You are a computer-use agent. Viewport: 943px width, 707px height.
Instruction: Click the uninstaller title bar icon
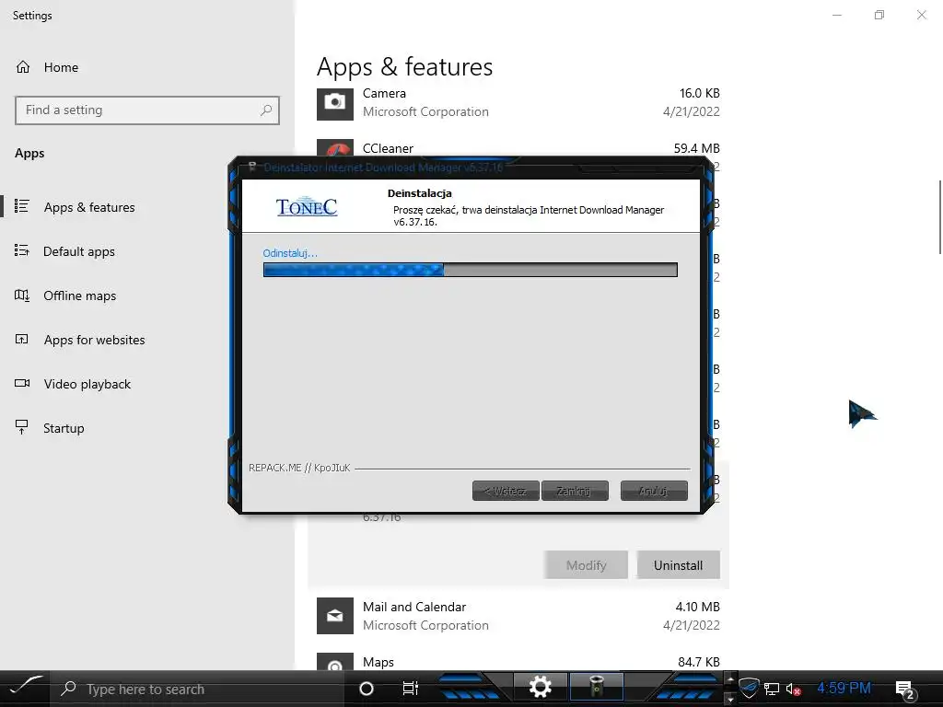coord(252,167)
